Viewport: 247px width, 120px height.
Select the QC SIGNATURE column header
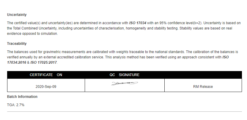tap(125, 75)
